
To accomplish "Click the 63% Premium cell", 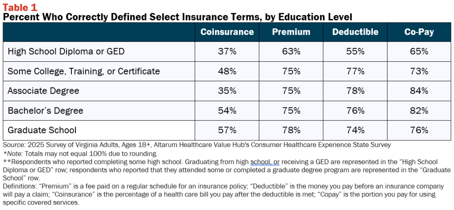I will click(x=291, y=52).
